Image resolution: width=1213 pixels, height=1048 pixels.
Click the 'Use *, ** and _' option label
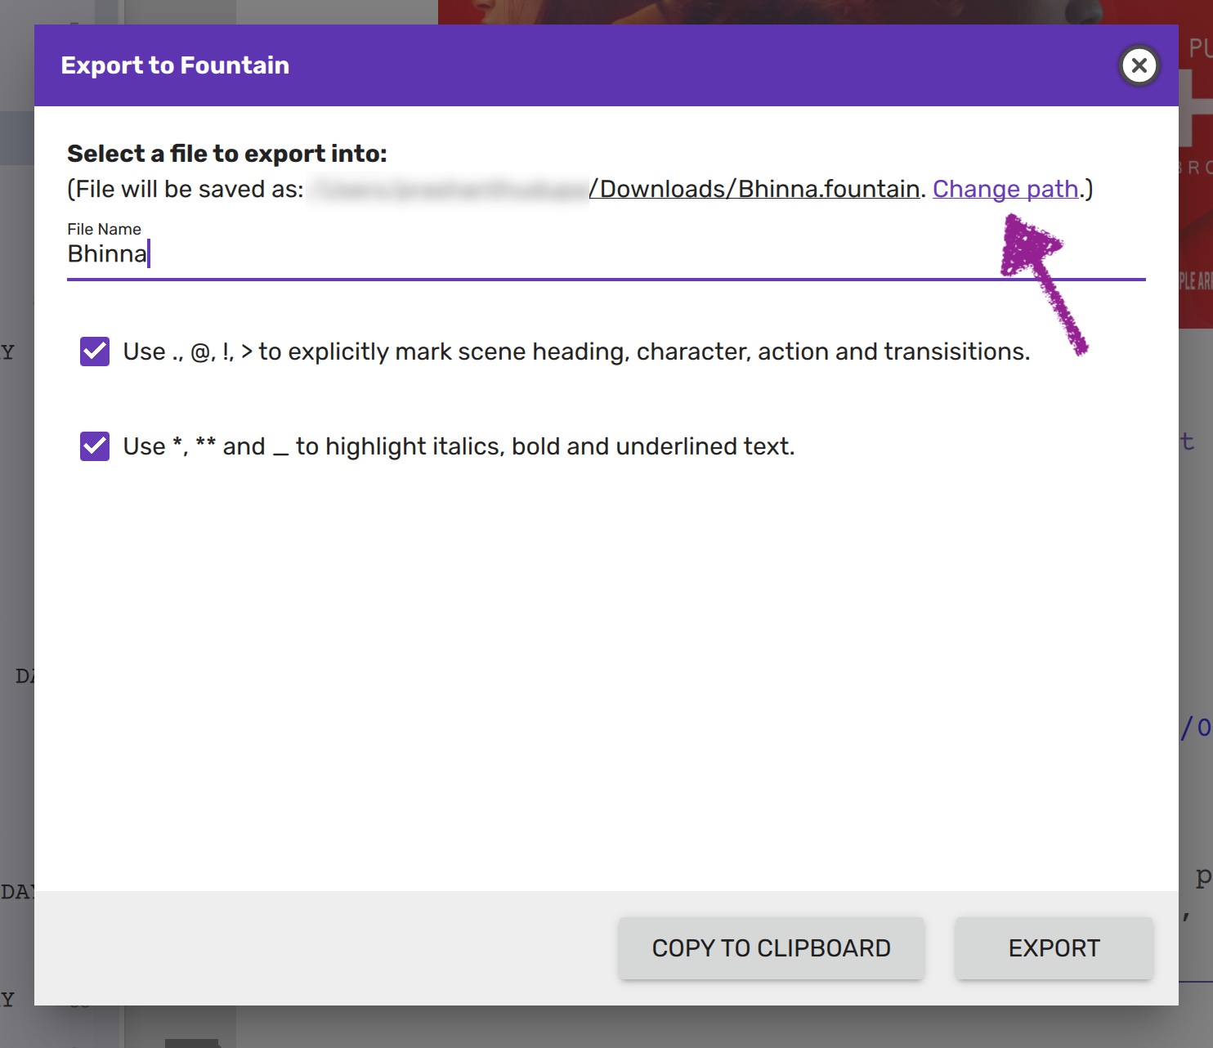coord(459,446)
